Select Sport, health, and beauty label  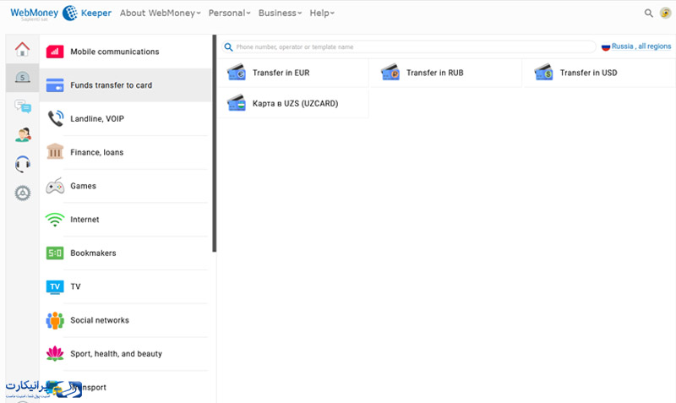(116, 354)
